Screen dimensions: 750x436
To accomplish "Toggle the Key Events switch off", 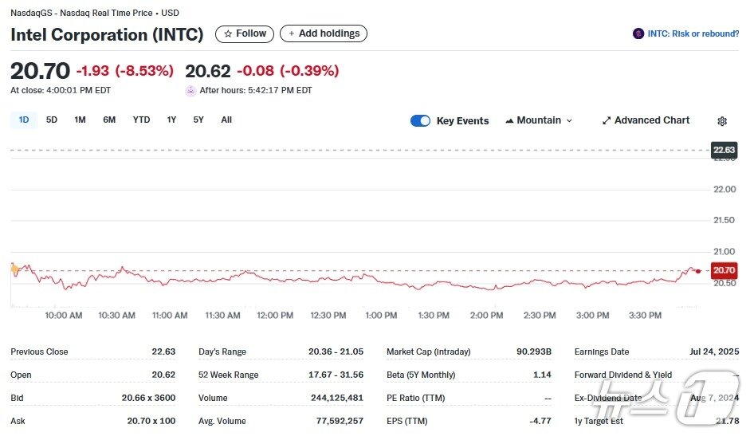I will click(420, 120).
